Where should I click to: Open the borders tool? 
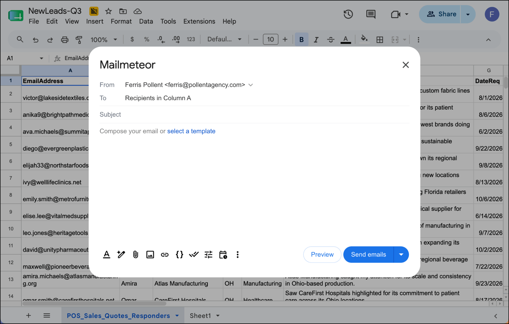pyautogui.click(x=380, y=40)
